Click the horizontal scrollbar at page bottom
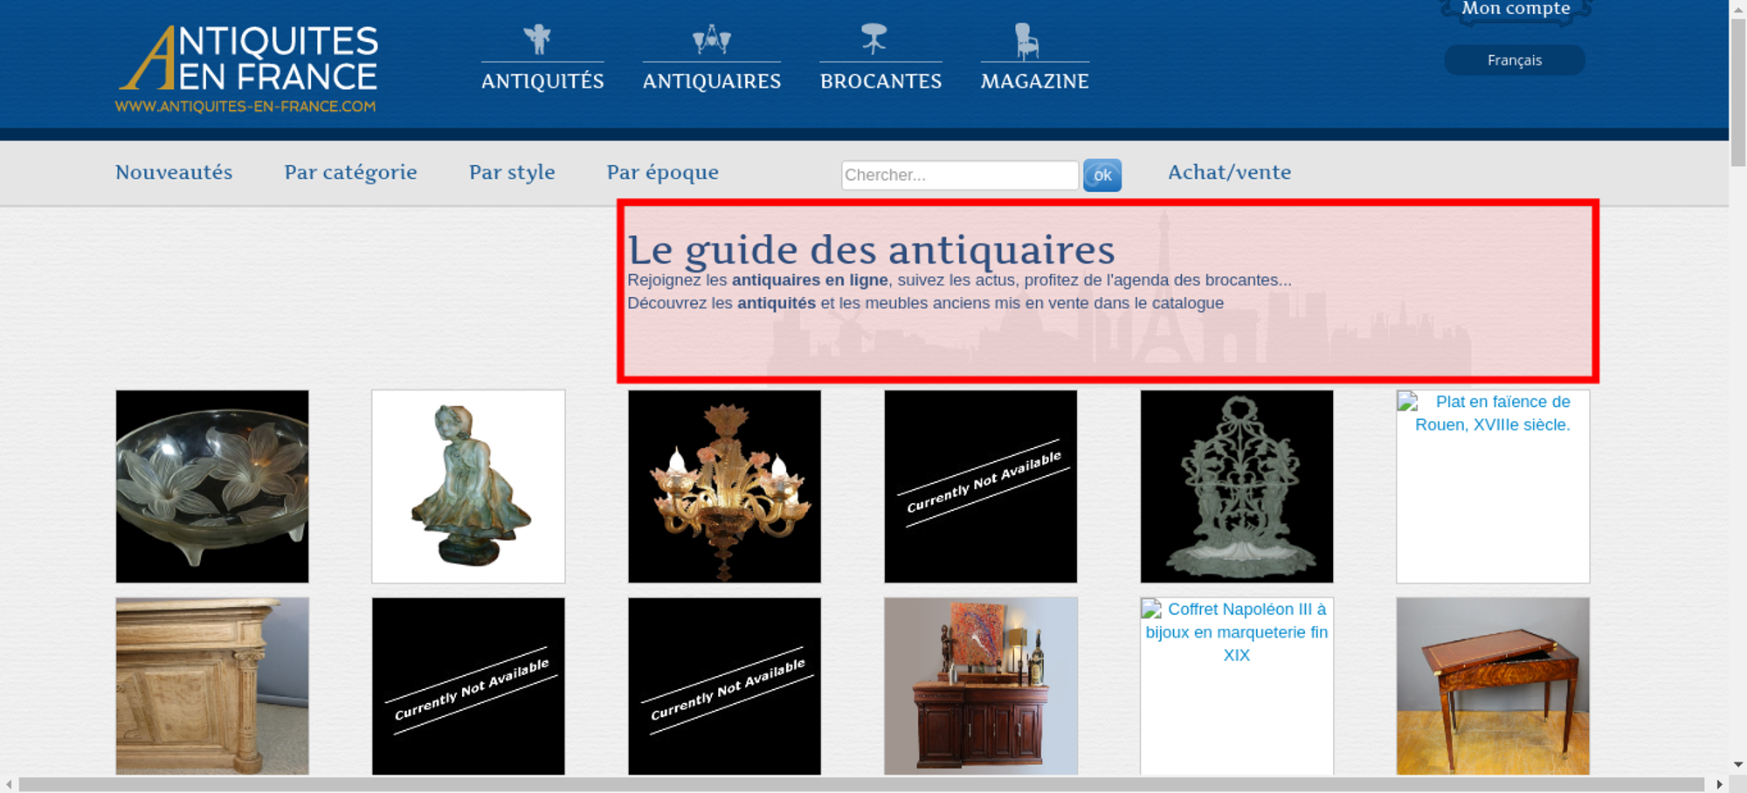 pyautogui.click(x=860, y=784)
